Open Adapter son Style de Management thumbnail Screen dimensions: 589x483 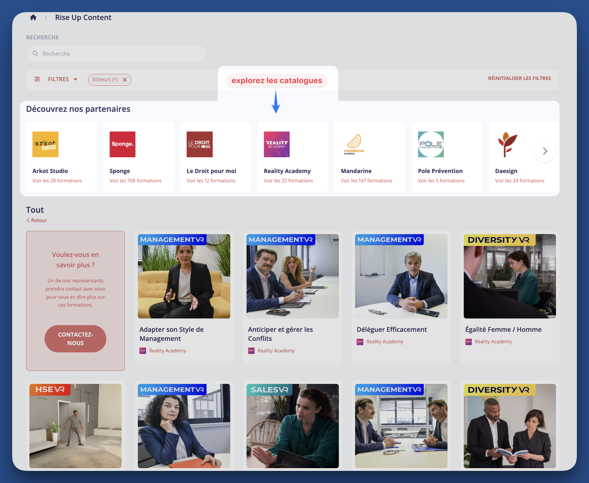pyautogui.click(x=184, y=276)
